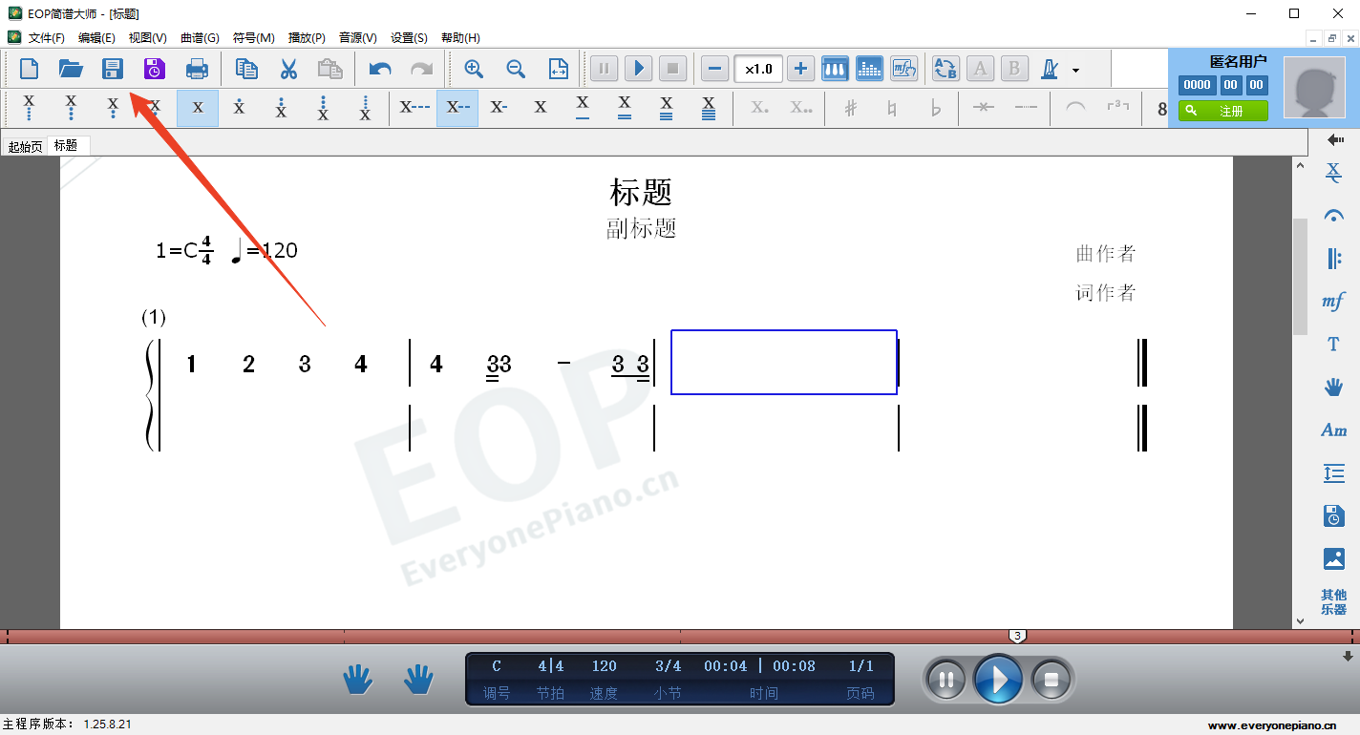The width and height of the screenshot is (1360, 735).
Task: Open the note symbol panel in sidebar
Action: click(1334, 173)
